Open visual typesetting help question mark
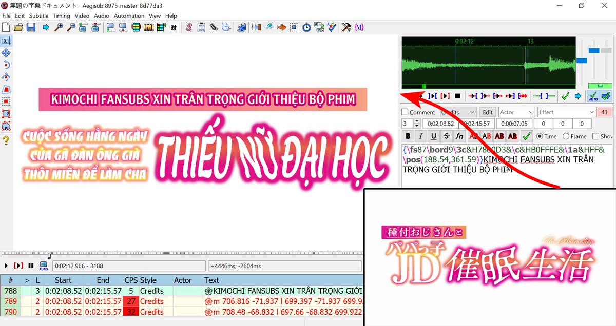Viewport: 616px width, 326px height. (6, 141)
